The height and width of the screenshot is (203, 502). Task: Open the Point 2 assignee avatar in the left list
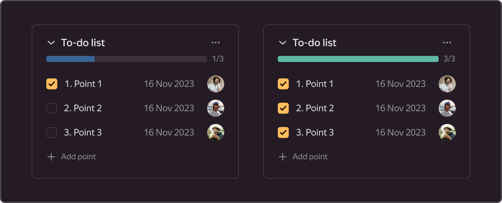point(216,108)
